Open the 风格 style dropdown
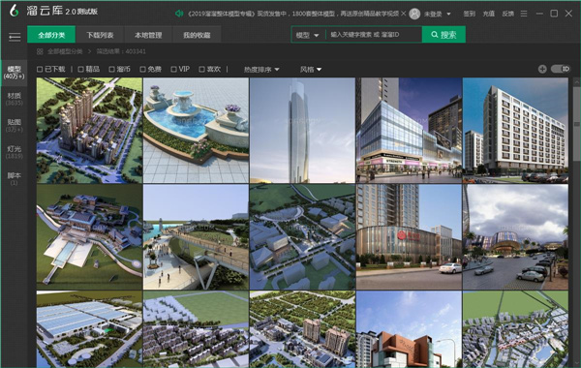The width and height of the screenshot is (581, 368). (x=311, y=70)
